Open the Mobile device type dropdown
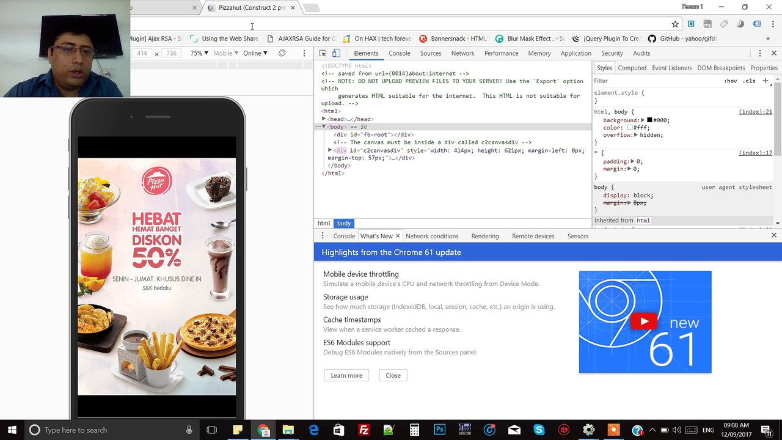Viewport: 782px width, 440px height. pos(225,53)
